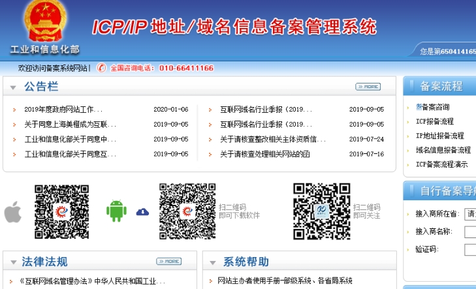Click the red phone hotline icon
The width and height of the screenshot is (476, 289).
101,68
